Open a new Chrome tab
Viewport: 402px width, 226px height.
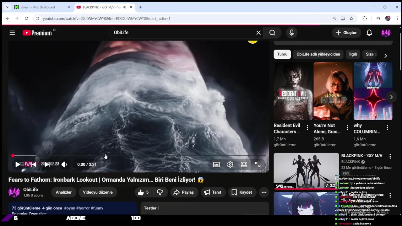point(140,7)
